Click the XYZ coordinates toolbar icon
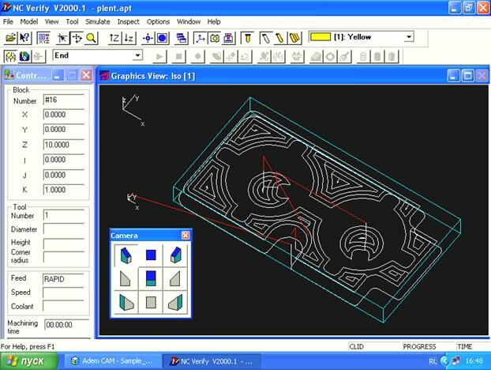 click(x=43, y=38)
